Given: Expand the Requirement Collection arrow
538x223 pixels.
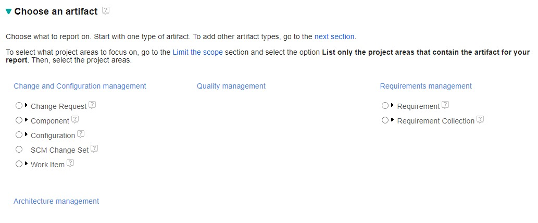Looking at the screenshot, I should [392, 120].
